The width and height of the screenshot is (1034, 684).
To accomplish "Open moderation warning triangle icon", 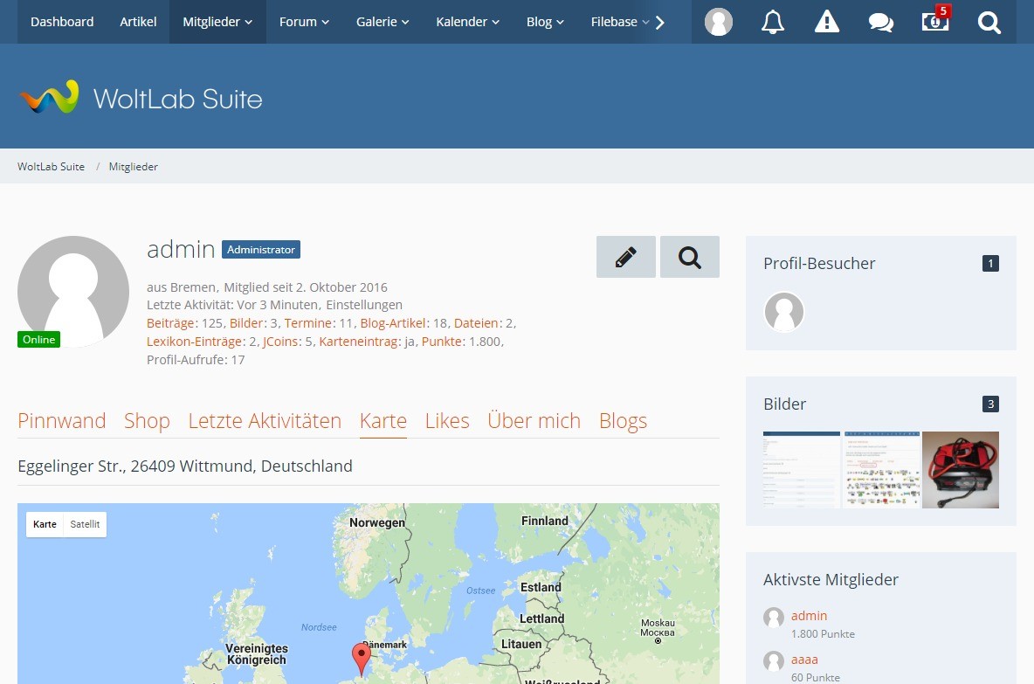I will 826,22.
